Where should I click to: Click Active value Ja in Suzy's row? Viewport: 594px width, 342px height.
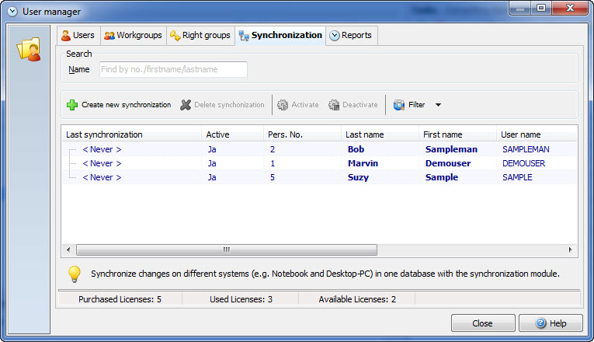[212, 177]
